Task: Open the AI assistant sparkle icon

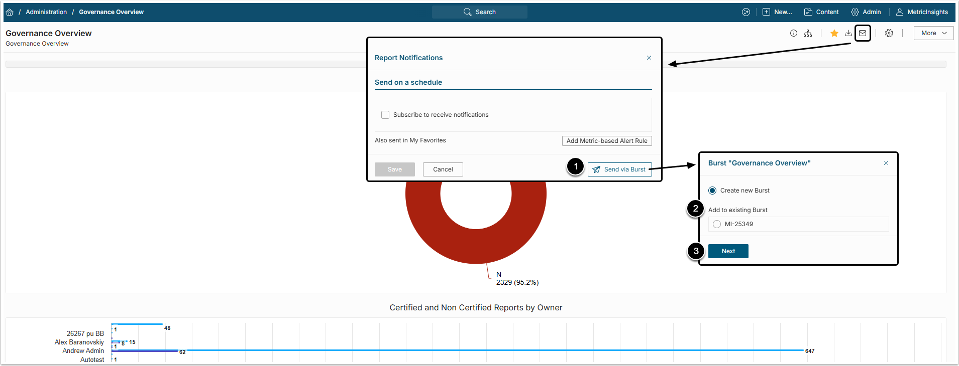Action: 746,12
